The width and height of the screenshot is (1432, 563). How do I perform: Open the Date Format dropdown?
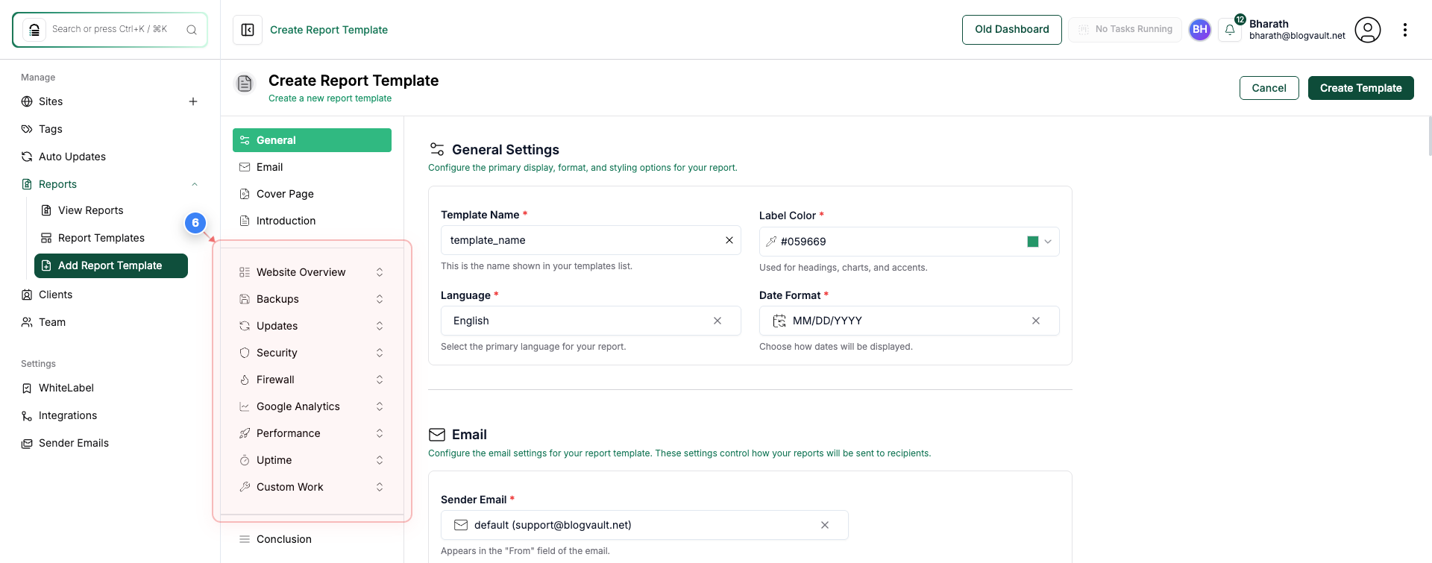[909, 321]
